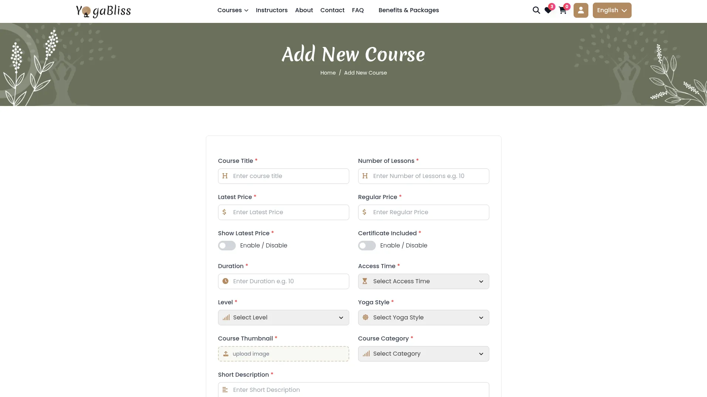This screenshot has height=397, width=707.
Task: Click the Home breadcrumb link
Action: point(328,73)
